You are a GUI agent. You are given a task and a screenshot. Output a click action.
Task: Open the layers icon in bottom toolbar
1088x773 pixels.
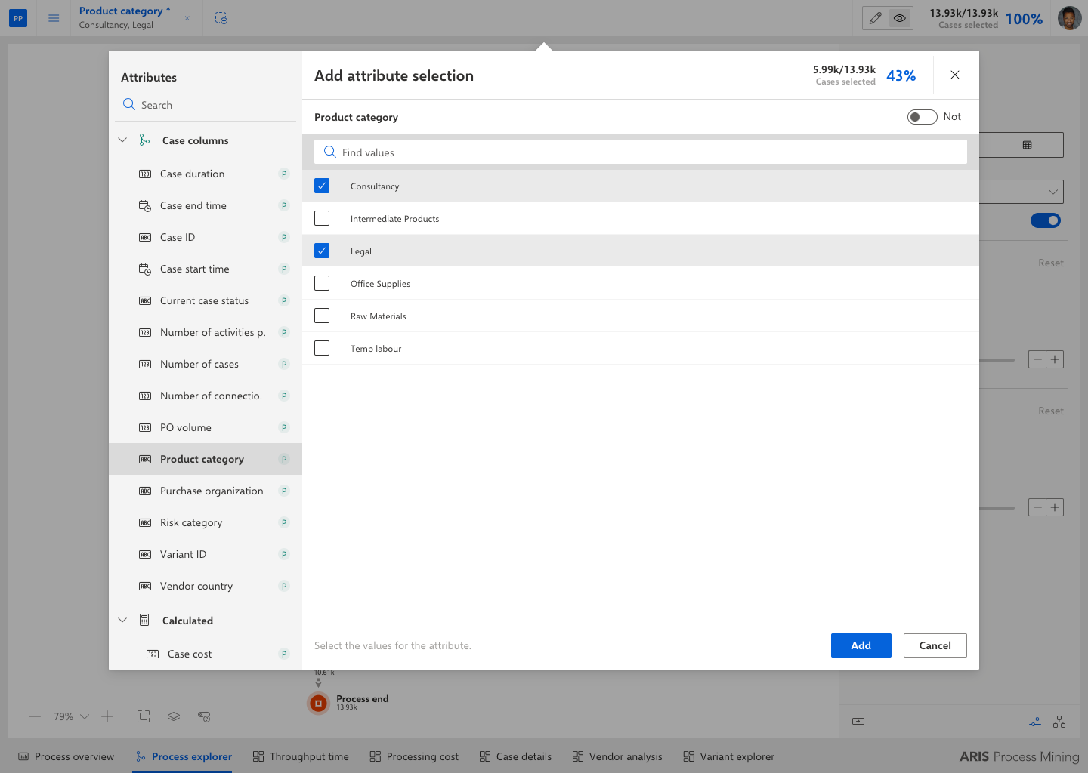click(174, 716)
